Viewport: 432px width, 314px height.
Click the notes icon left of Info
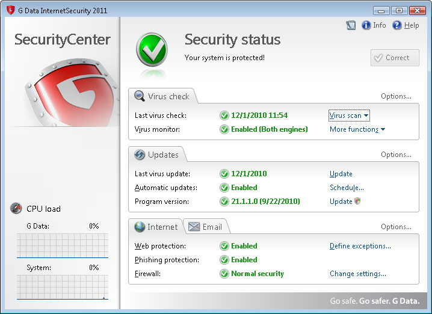click(351, 25)
